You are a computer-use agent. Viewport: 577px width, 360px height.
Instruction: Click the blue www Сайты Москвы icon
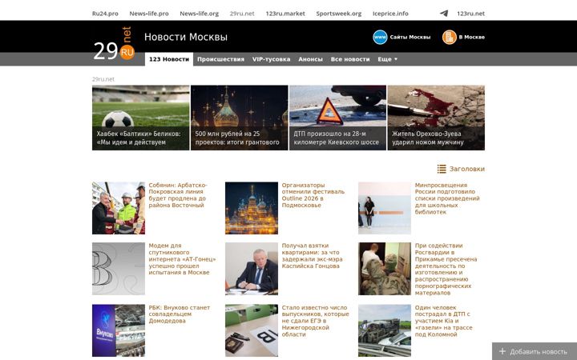[x=380, y=37]
